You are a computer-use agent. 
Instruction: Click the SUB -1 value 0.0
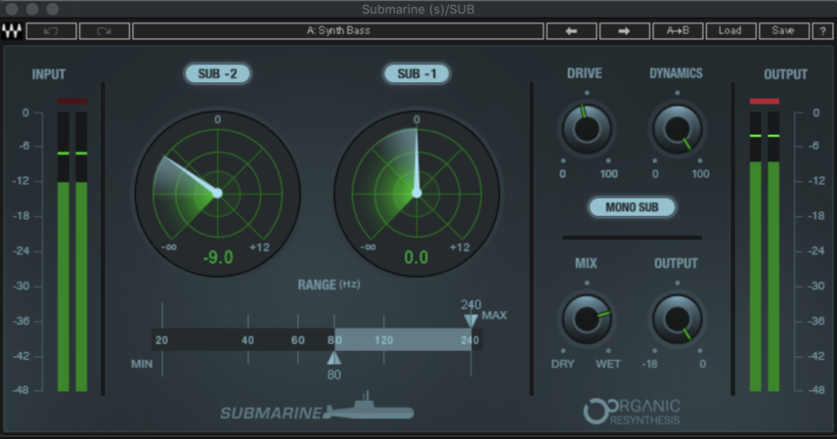(x=416, y=258)
